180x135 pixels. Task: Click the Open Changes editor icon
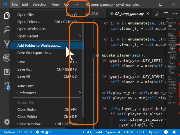157,14
